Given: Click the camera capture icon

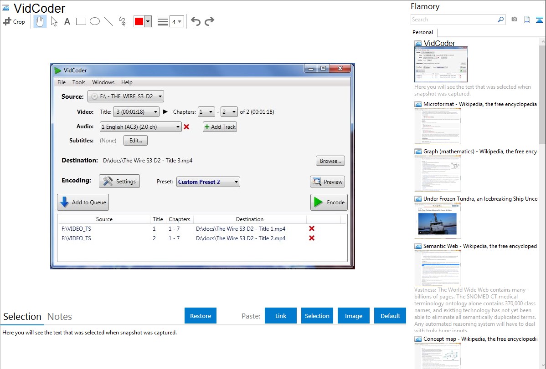Looking at the screenshot, I should pyautogui.click(x=514, y=20).
